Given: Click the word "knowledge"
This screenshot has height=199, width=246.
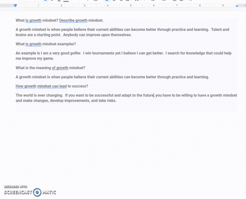Looking at the screenshot, I should [x=195, y=53].
